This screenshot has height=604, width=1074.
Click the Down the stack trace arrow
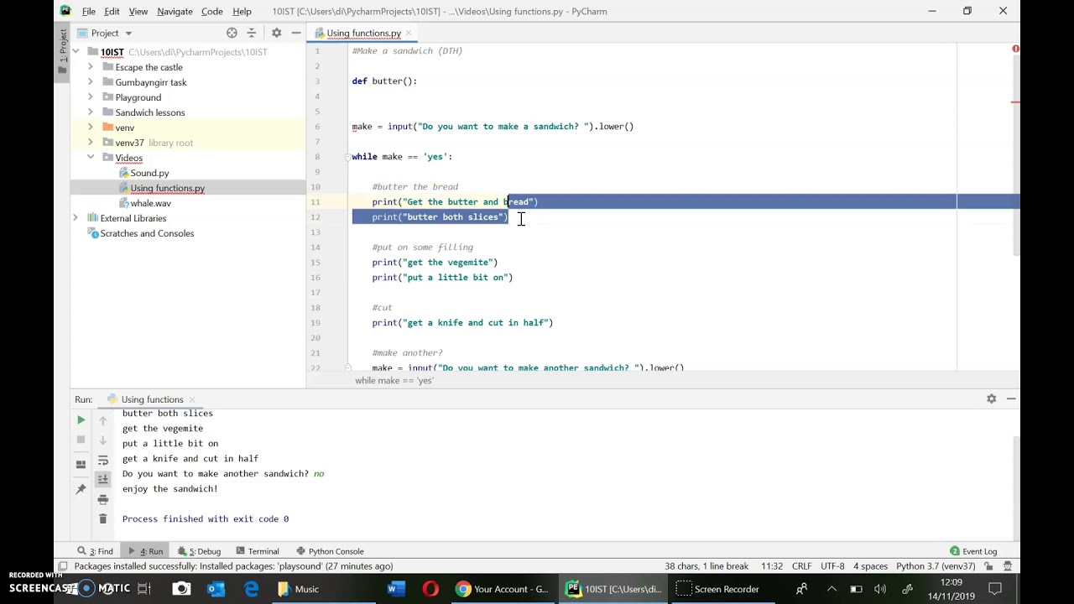(x=103, y=440)
